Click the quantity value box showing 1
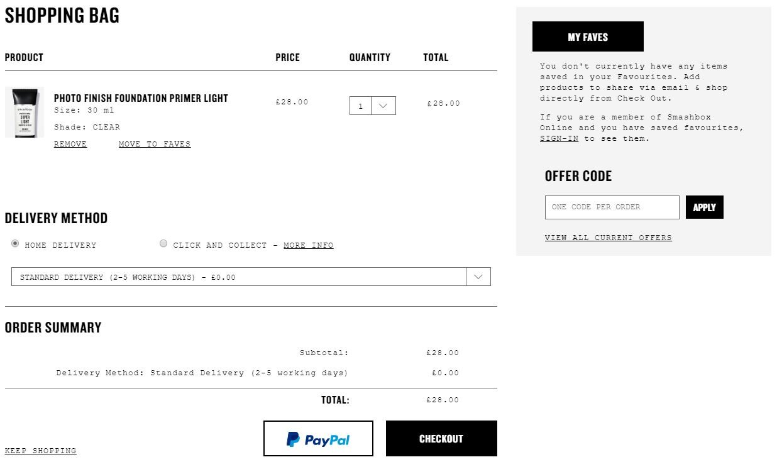Screen dimensions: 777x462 click(x=360, y=106)
